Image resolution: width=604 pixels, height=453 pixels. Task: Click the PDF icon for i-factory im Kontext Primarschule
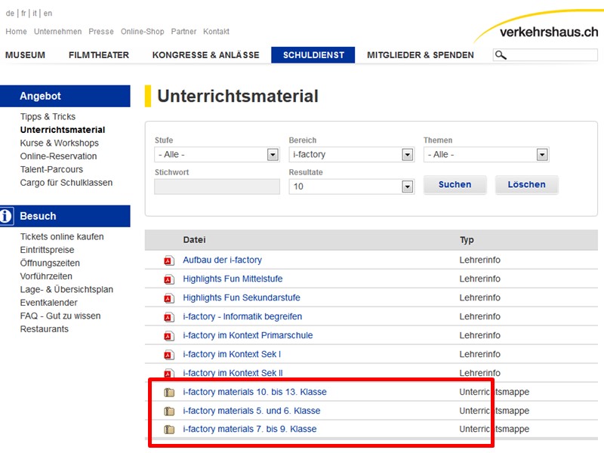[169, 336]
